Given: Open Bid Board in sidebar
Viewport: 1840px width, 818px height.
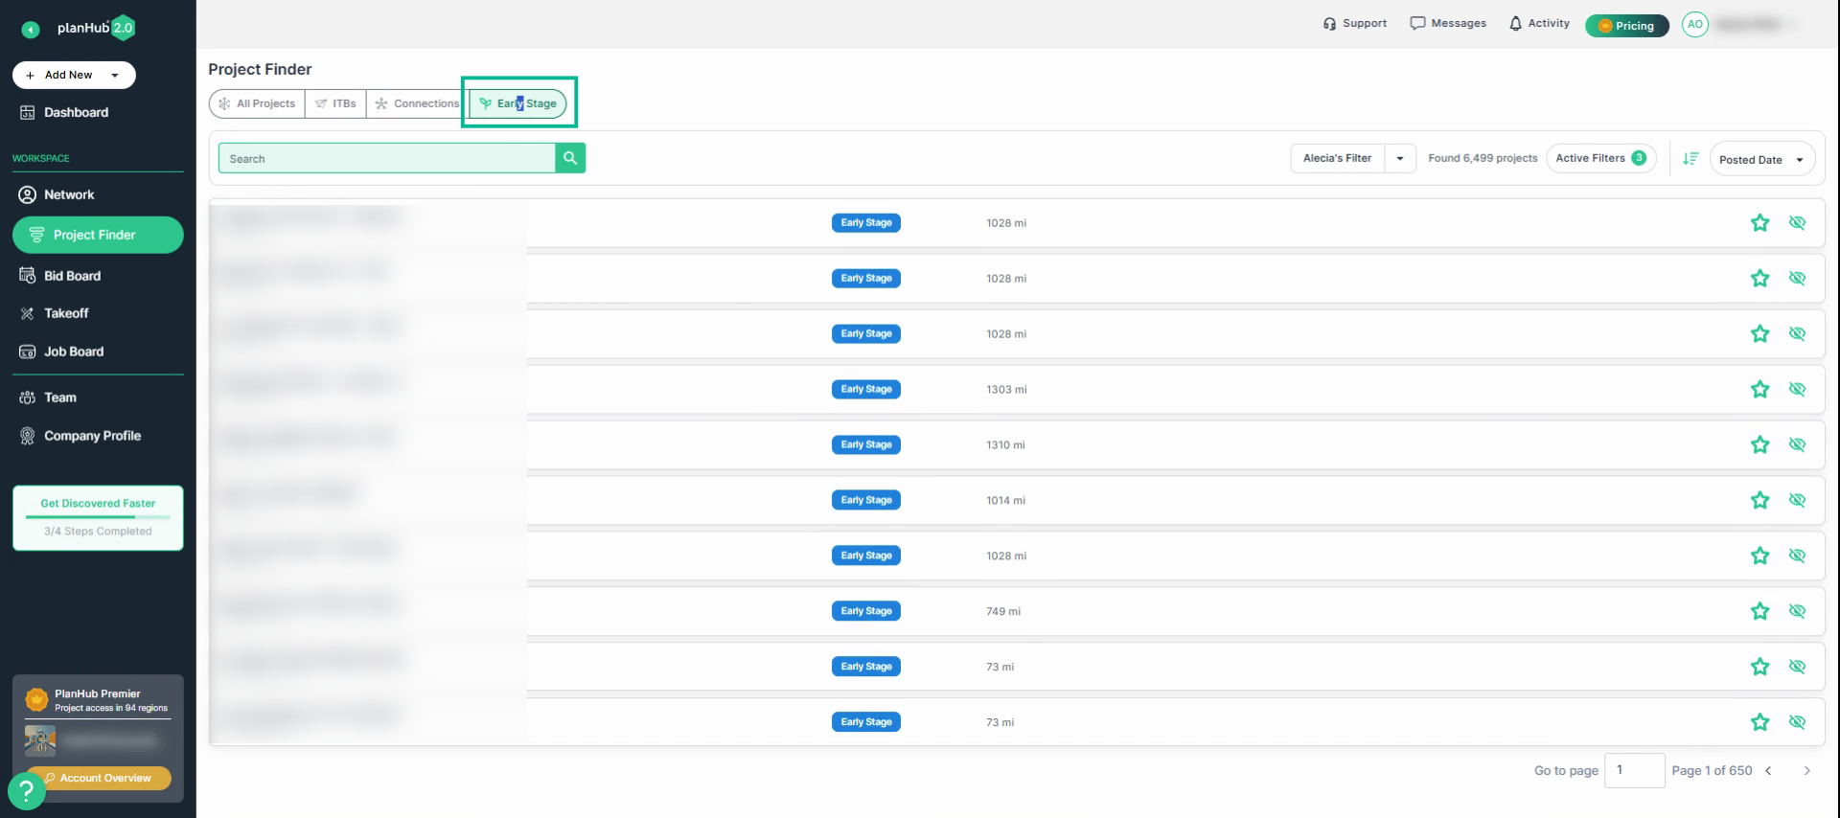Looking at the screenshot, I should 72,276.
